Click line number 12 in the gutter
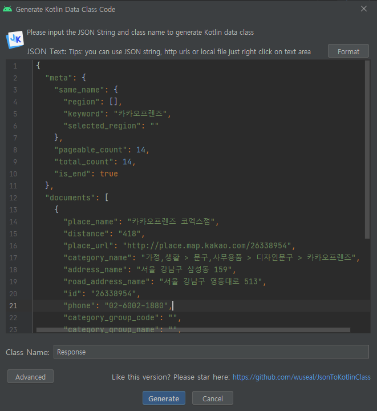 pyautogui.click(x=13, y=198)
